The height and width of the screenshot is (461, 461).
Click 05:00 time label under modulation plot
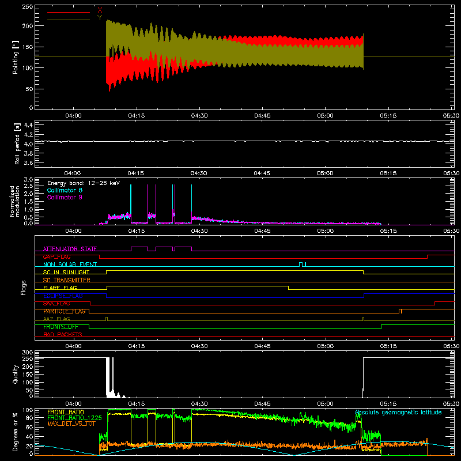coord(325,231)
